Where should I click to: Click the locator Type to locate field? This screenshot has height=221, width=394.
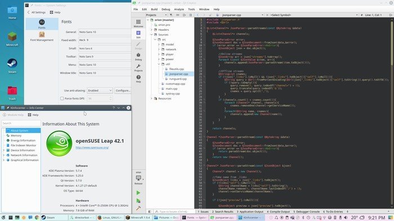(174, 211)
